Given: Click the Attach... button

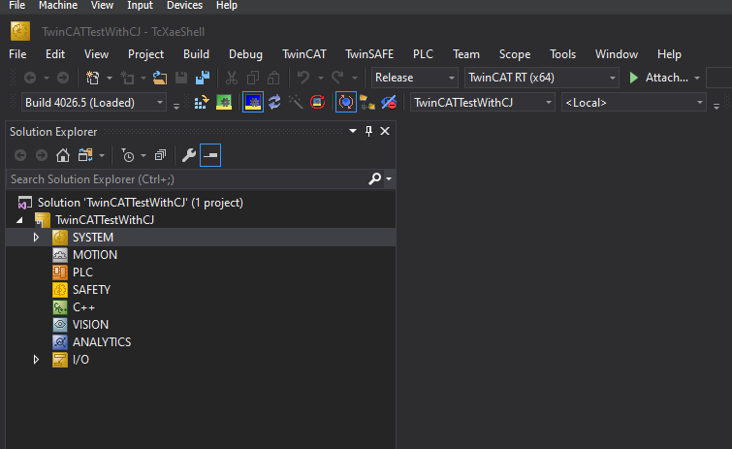Looking at the screenshot, I should pyautogui.click(x=658, y=78).
